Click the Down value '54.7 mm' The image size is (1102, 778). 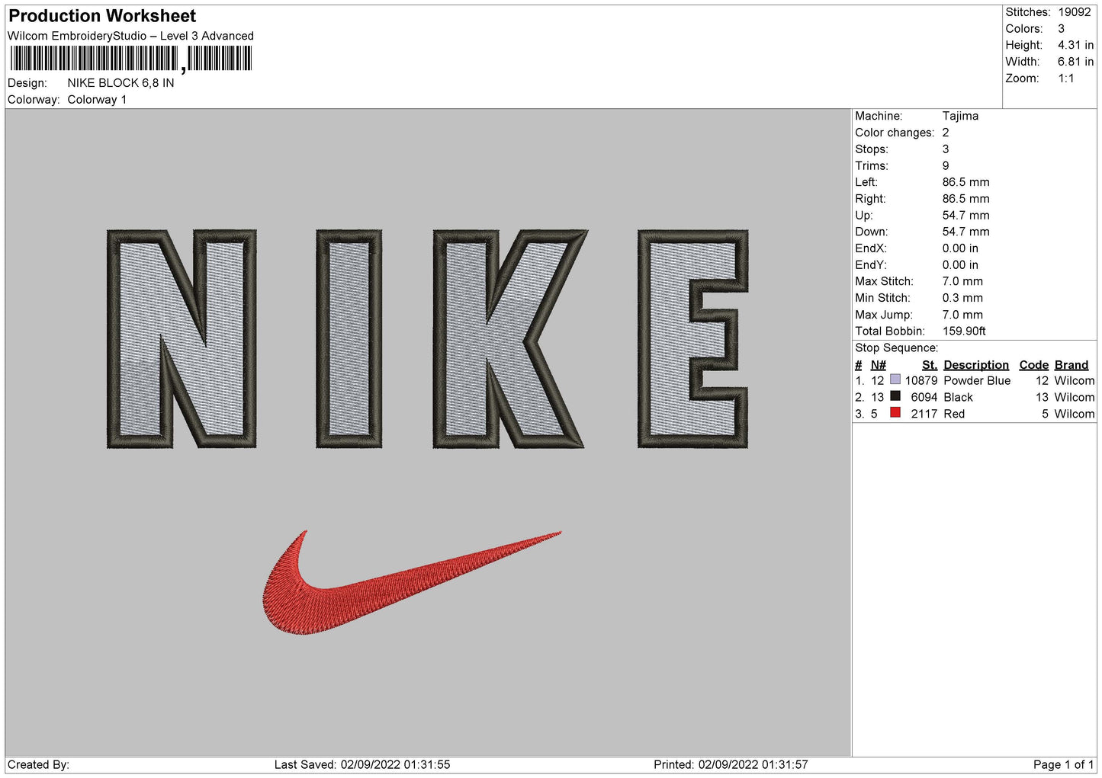pyautogui.click(x=965, y=232)
